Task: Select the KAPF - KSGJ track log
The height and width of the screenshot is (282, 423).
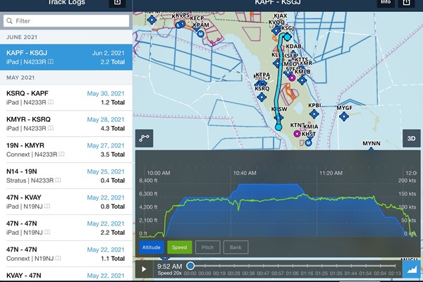Action: coord(66,57)
